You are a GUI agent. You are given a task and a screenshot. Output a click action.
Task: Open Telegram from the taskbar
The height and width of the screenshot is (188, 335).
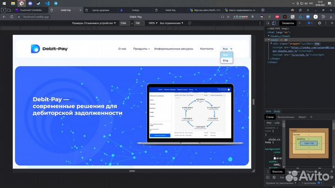[x=56, y=3]
